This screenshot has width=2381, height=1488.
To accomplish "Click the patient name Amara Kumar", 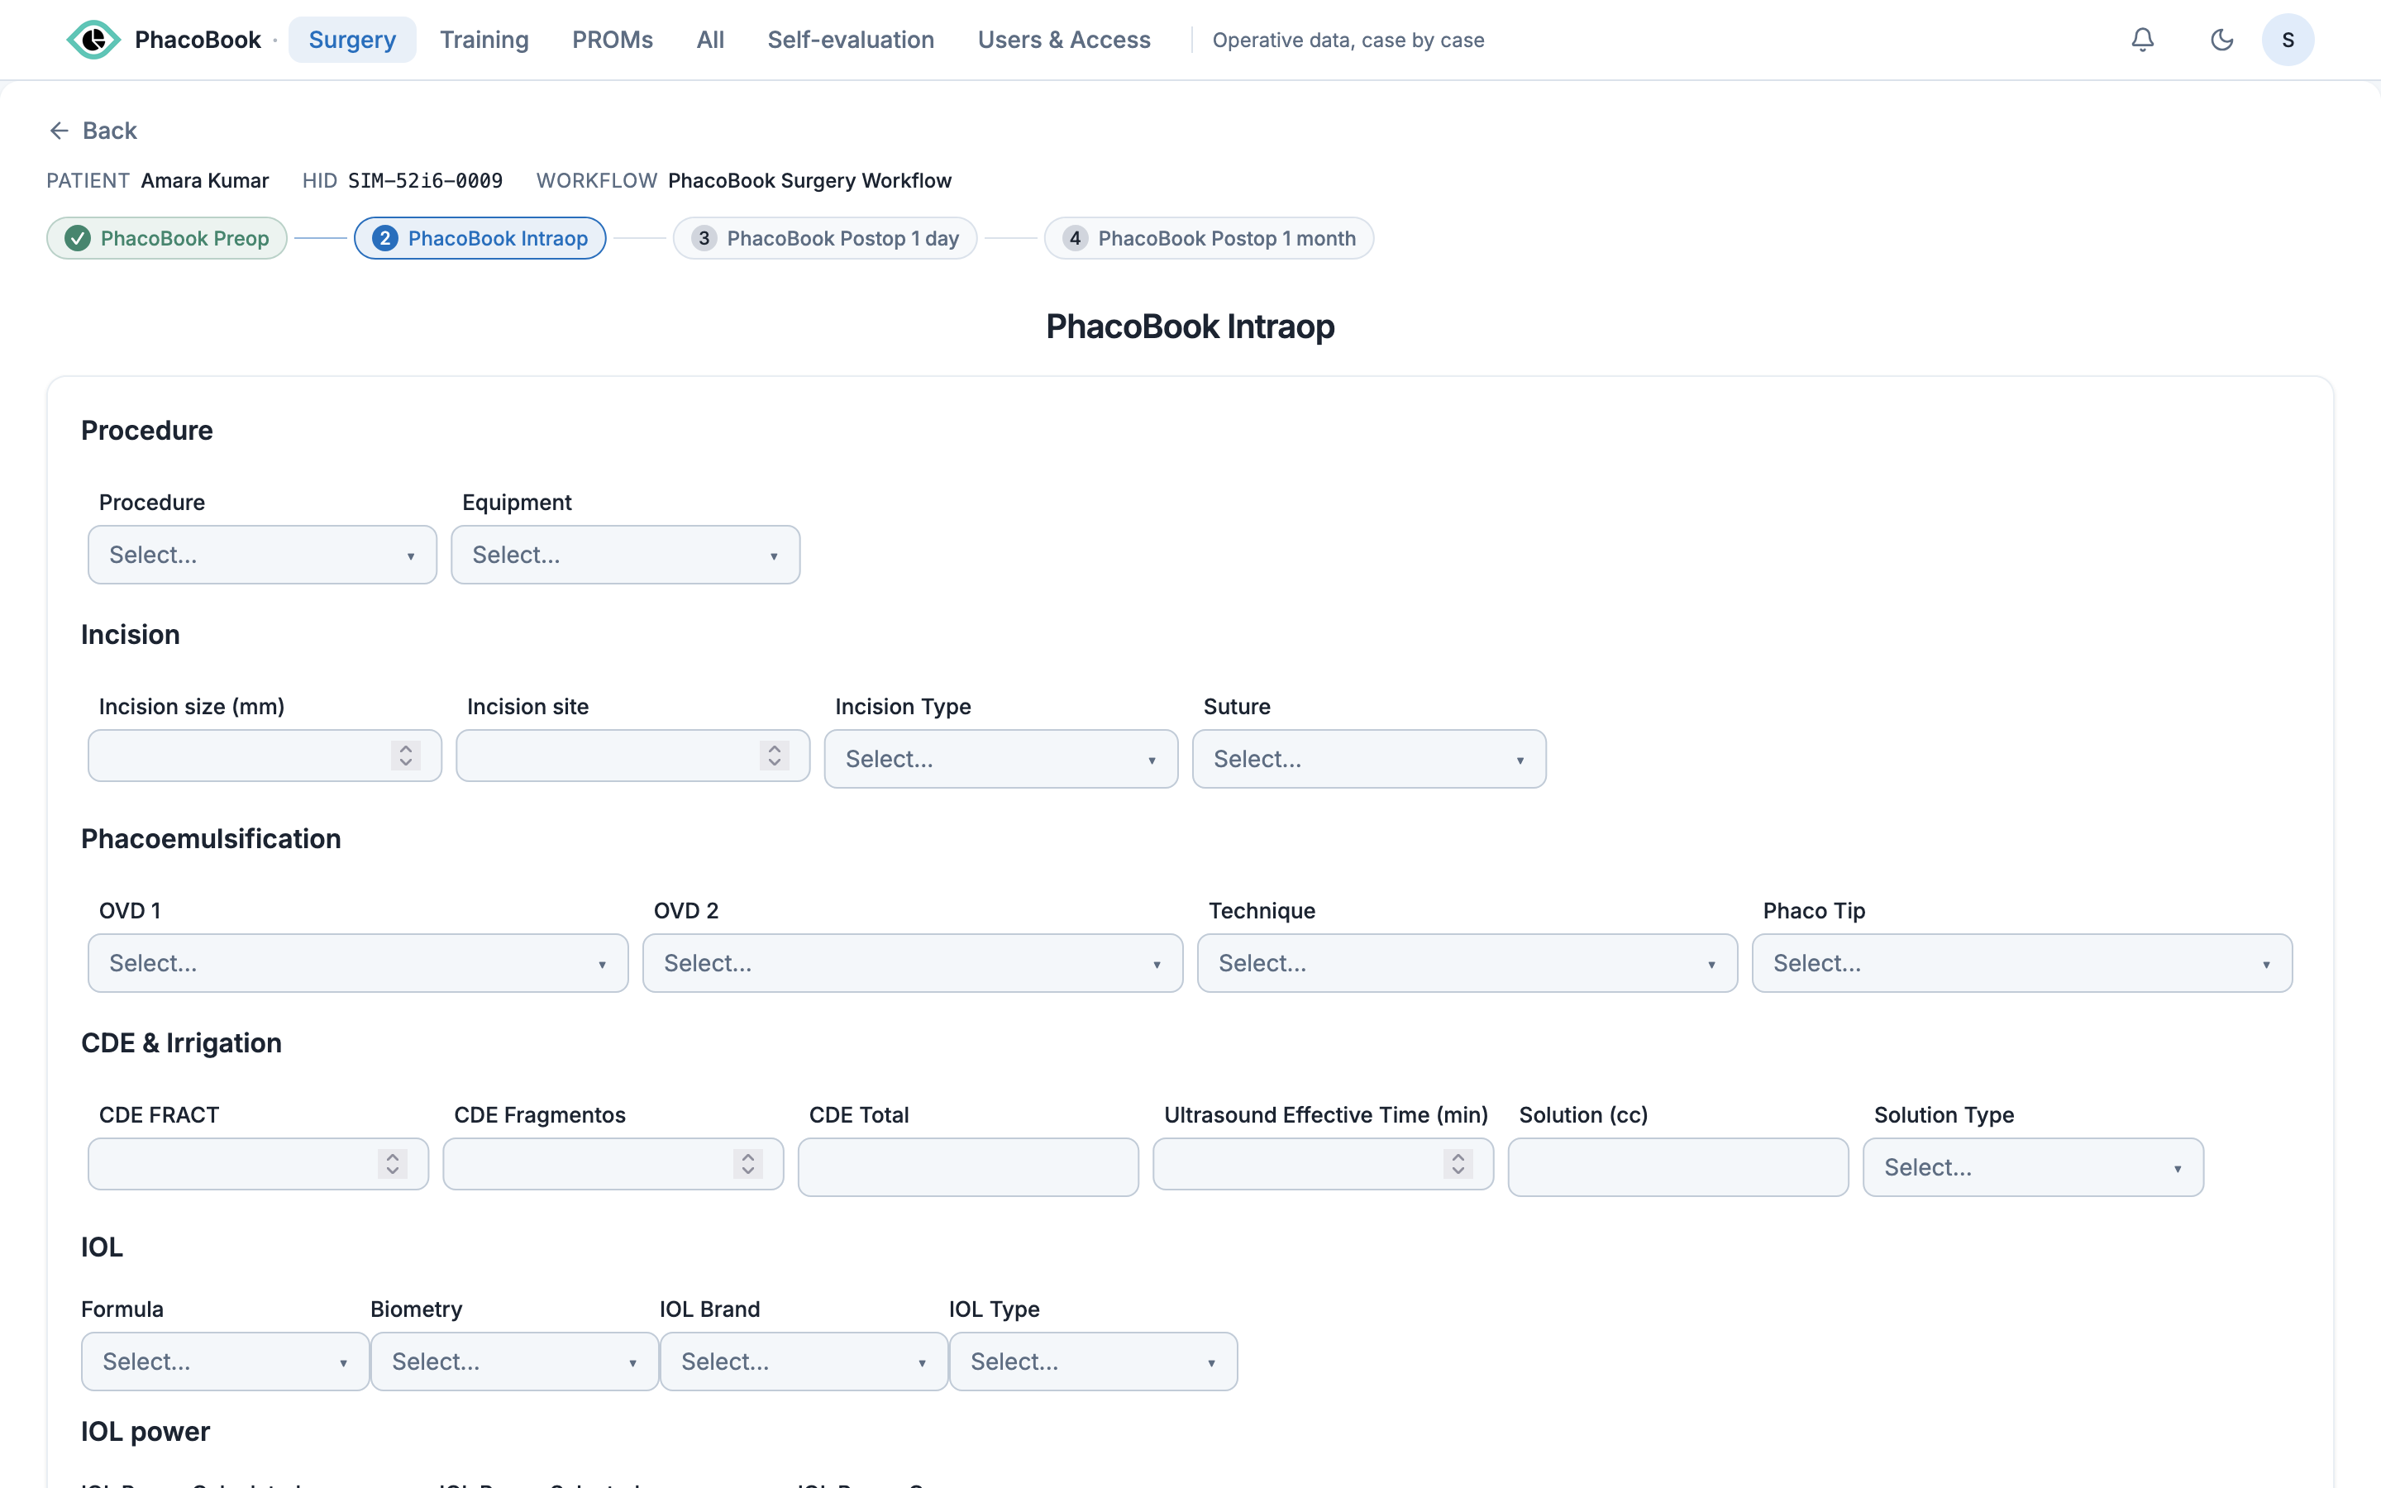I will point(205,181).
